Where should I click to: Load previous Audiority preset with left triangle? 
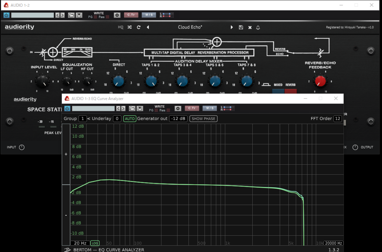tap(148, 27)
